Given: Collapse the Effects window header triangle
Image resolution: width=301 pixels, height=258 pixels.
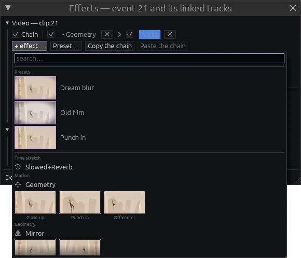Looking at the screenshot, I should tap(8, 8).
